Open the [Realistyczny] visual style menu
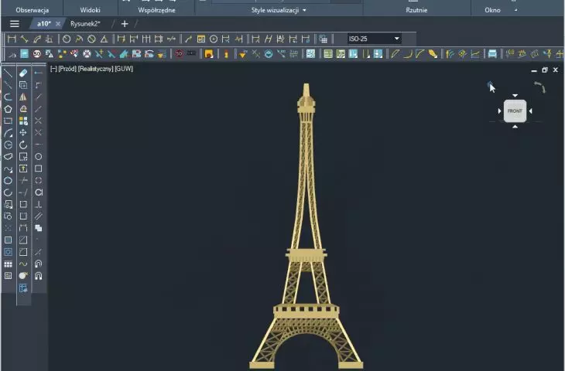Viewport: 565px width, 371px height. (x=95, y=69)
